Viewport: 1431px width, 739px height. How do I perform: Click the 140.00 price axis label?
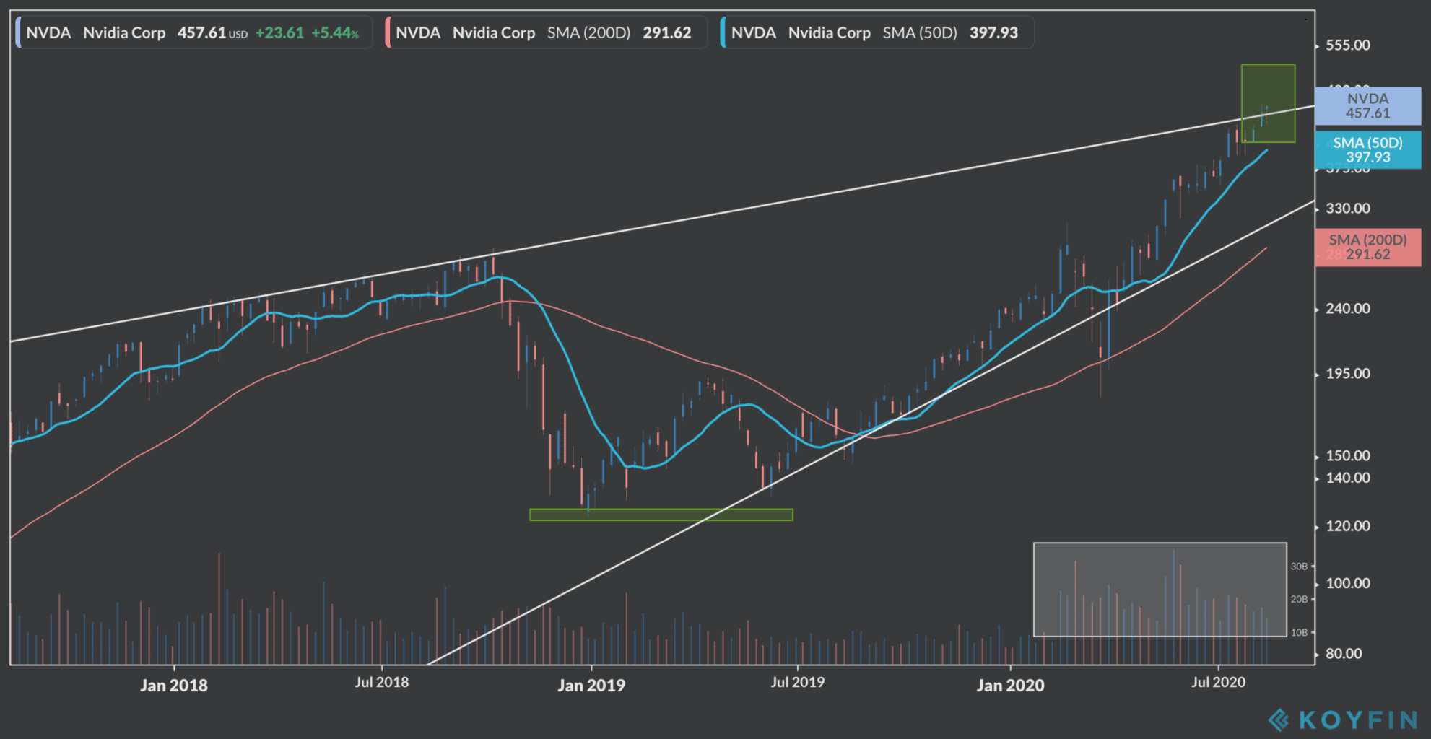pyautogui.click(x=1347, y=478)
